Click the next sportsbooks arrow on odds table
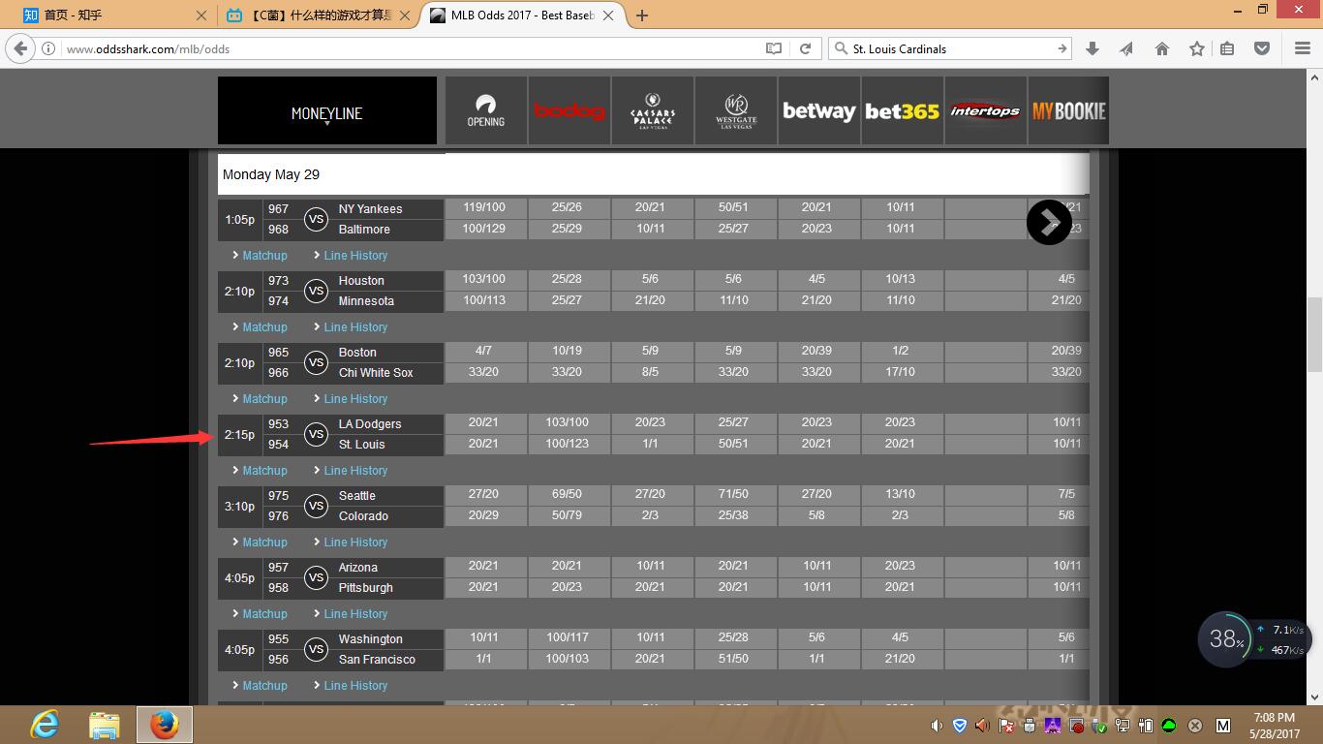 pyautogui.click(x=1049, y=223)
